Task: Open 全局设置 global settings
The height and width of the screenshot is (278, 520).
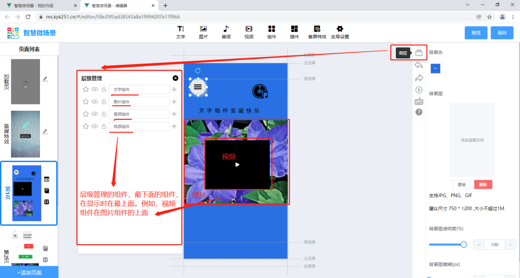Action: (x=339, y=32)
